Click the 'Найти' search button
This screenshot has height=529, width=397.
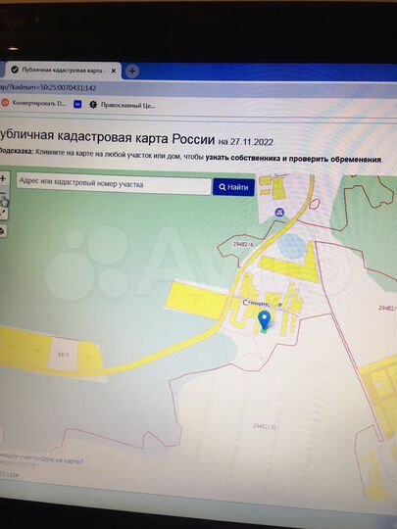(233, 187)
